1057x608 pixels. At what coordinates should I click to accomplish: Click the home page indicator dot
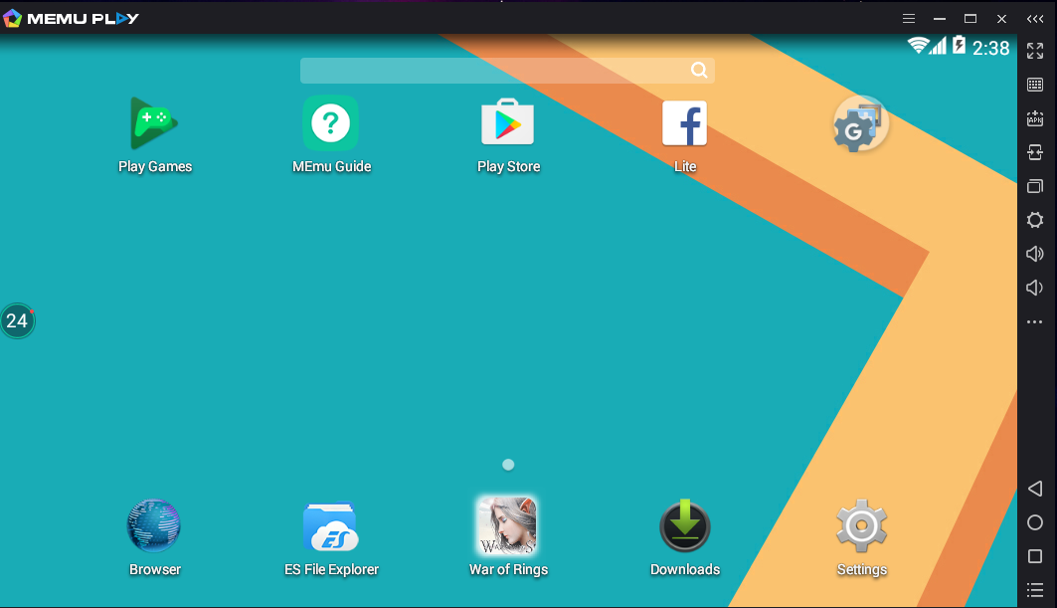508,465
